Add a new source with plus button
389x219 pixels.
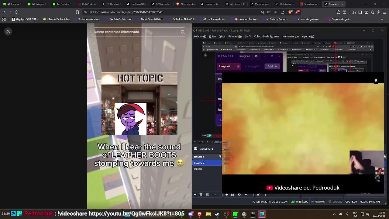point(226,195)
